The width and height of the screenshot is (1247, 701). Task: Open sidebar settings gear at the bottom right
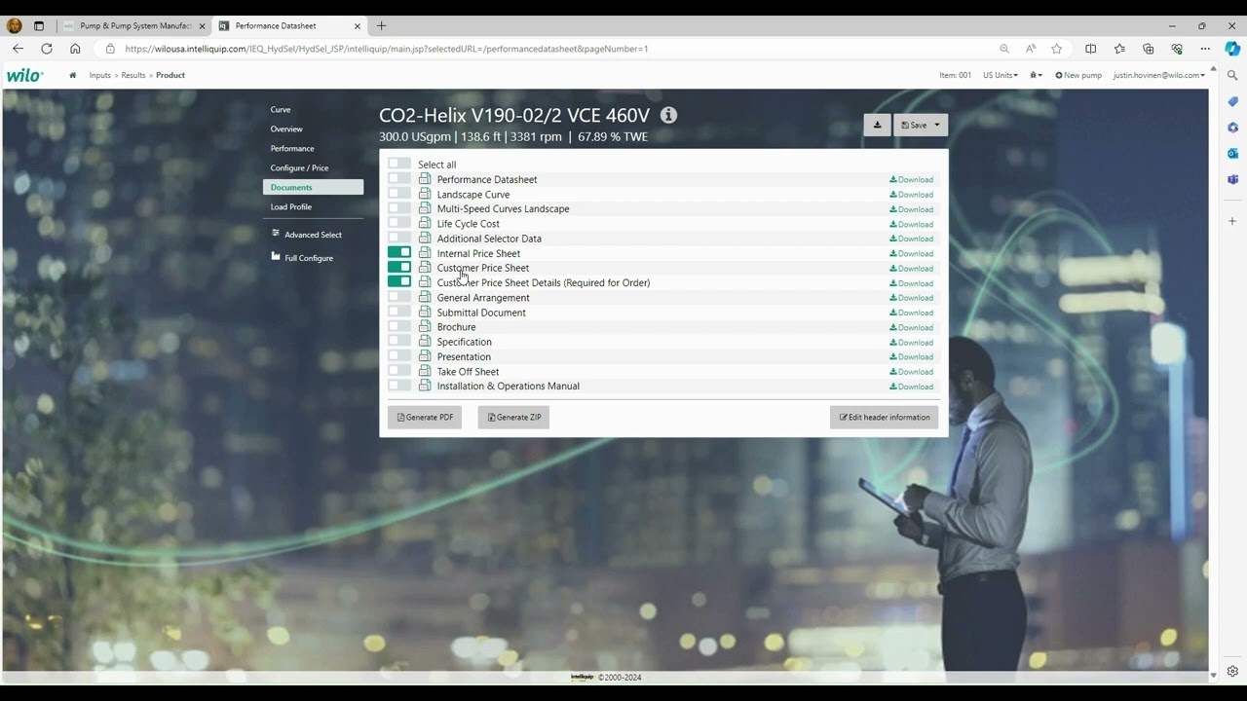tap(1232, 671)
